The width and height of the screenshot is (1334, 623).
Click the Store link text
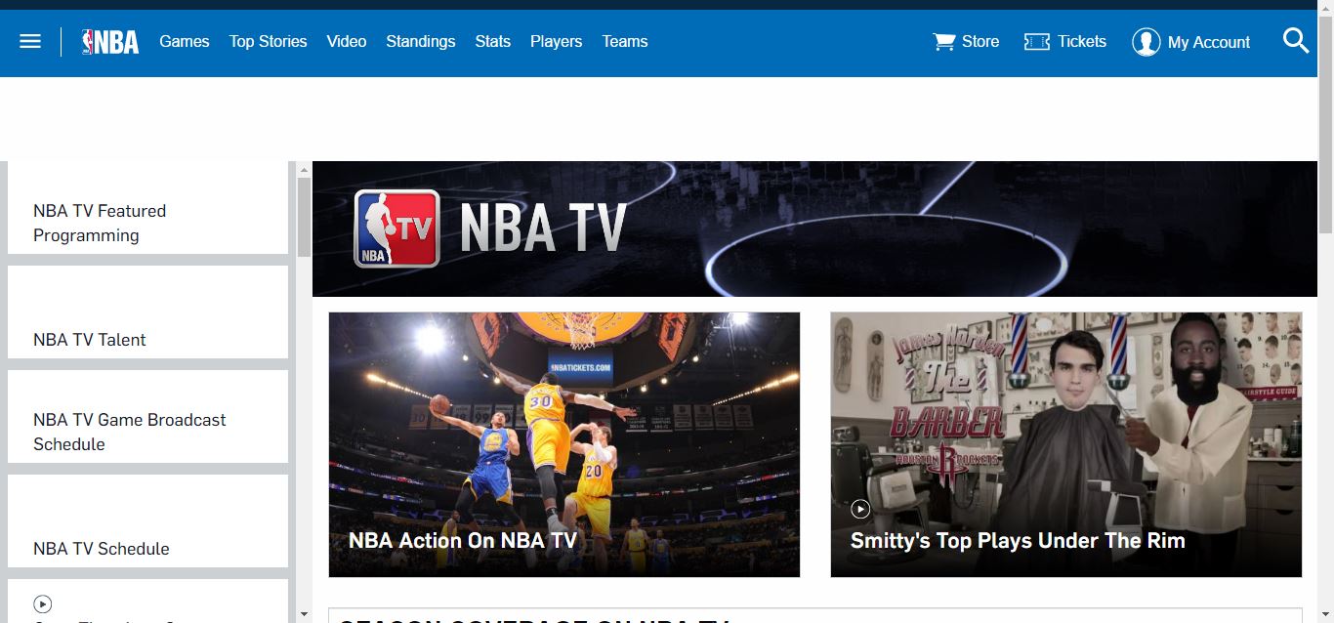tap(980, 41)
